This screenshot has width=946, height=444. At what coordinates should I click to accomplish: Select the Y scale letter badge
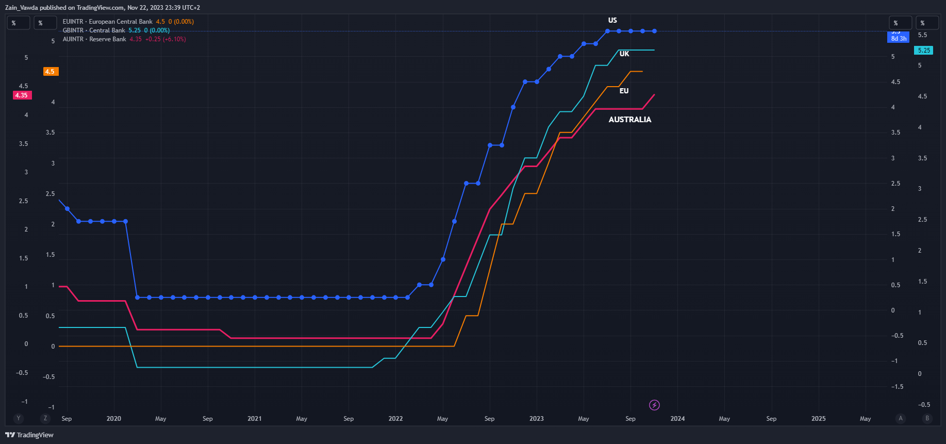coord(19,418)
